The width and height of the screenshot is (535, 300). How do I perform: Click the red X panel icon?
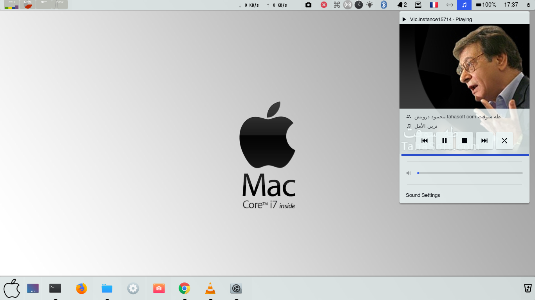click(x=324, y=5)
